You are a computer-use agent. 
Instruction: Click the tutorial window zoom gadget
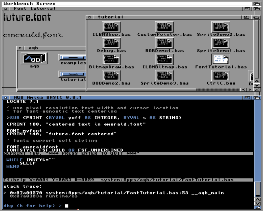(x=246, y=17)
